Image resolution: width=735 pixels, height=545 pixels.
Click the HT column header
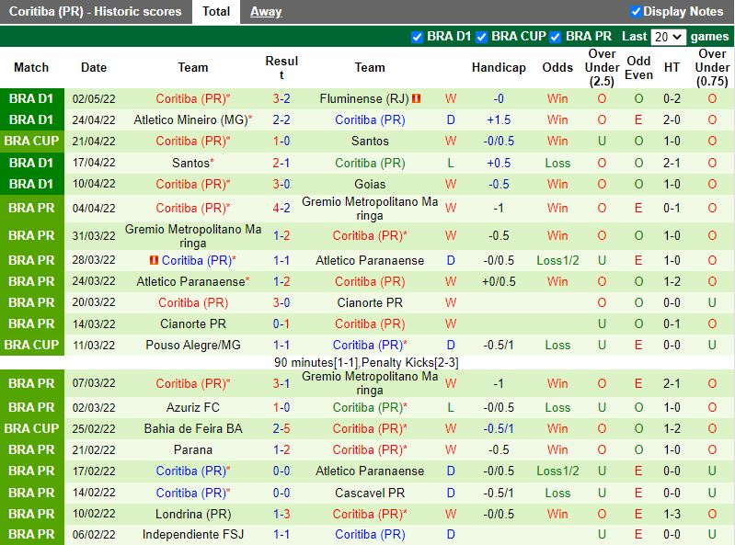672,67
